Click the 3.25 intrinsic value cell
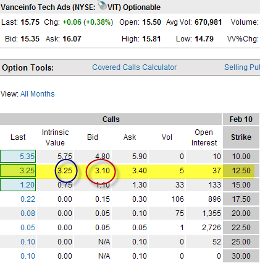This screenshot has width=260, height=263. (x=65, y=171)
